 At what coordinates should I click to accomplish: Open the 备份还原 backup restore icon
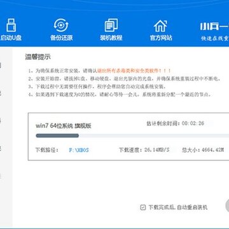[x=61, y=25]
